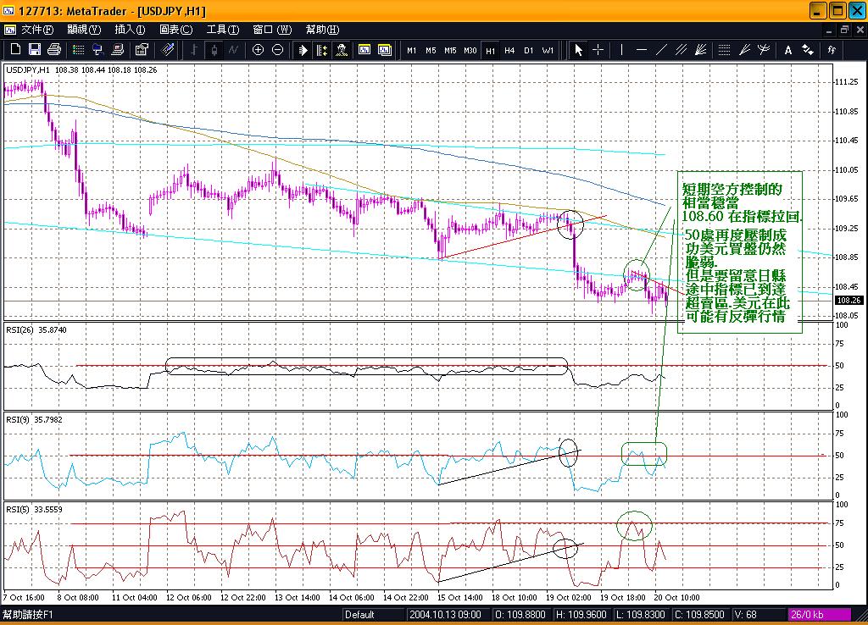Toggle chart auto-scroll button
Image resolution: width=868 pixels, height=625 pixels.
303,49
